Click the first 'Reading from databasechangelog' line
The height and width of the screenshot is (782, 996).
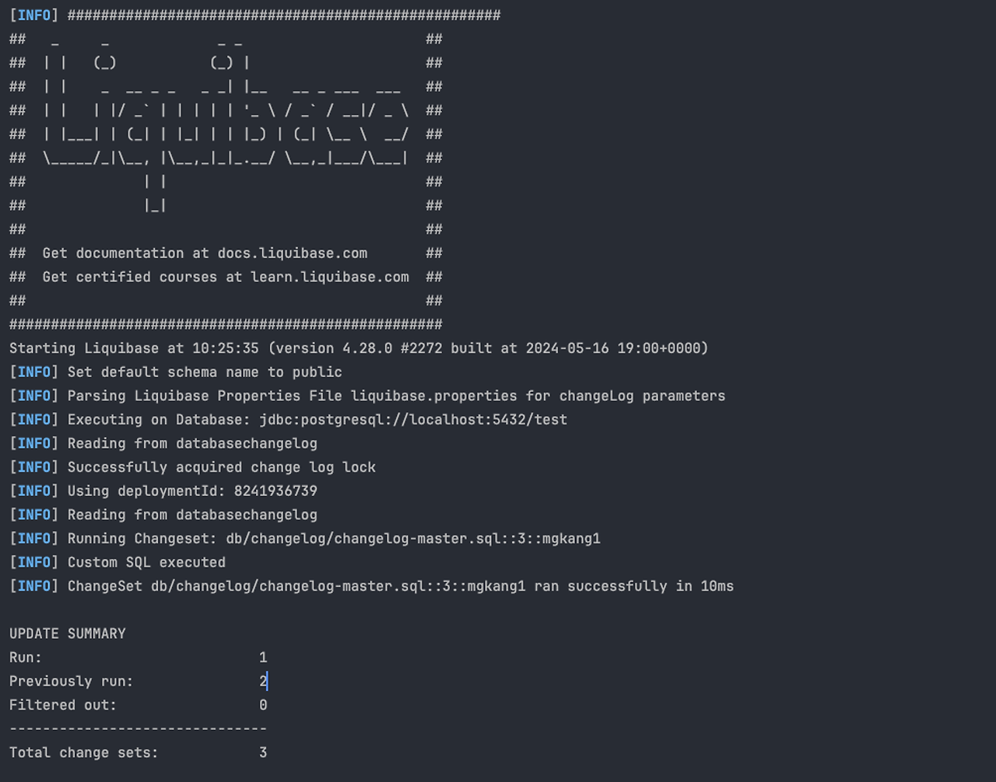click(x=163, y=444)
